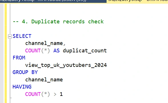
Task: Click the yellow change-tracking margin bar
Action: pyautogui.click(x=6, y=53)
